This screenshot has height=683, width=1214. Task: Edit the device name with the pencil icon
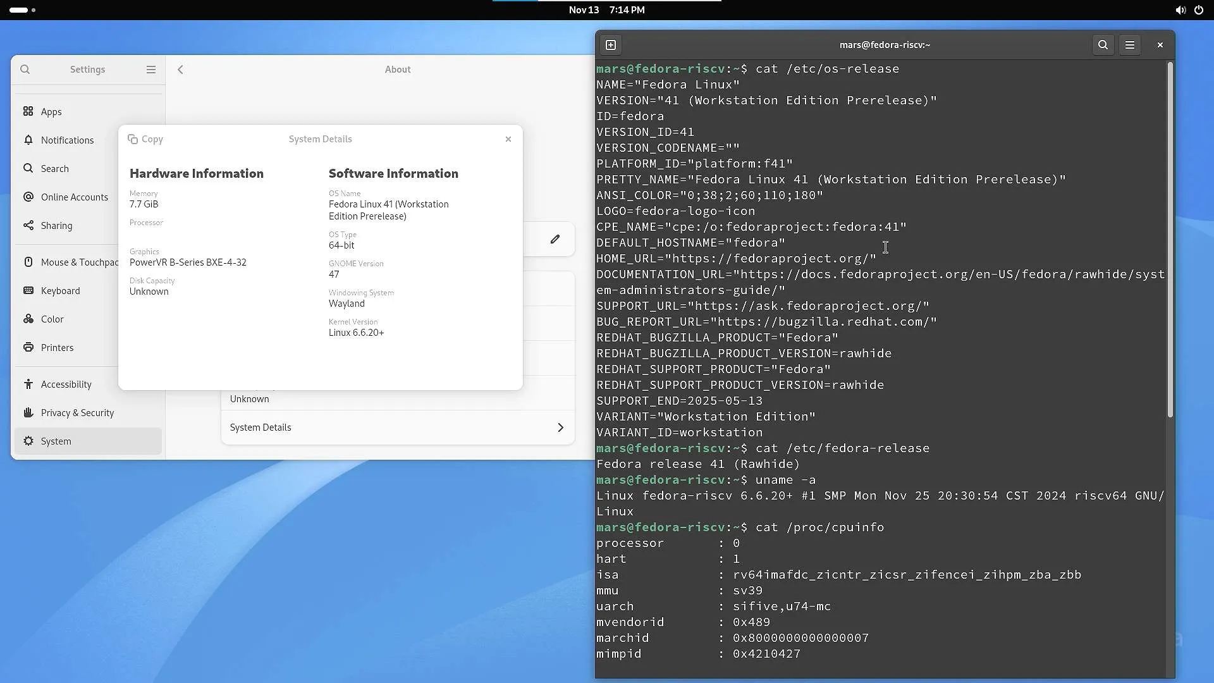pos(555,238)
